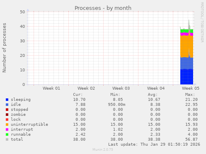
Task: Click the 'Week 01' axis label
Action: [x=51, y=88]
